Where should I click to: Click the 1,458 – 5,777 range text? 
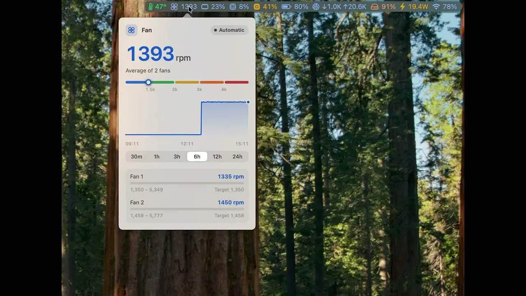(147, 215)
